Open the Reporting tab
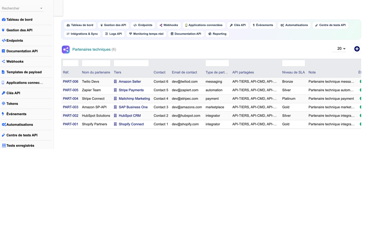 coord(217,34)
